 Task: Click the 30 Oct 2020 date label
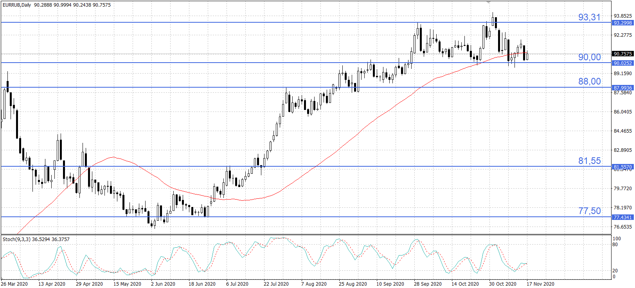click(x=503, y=284)
